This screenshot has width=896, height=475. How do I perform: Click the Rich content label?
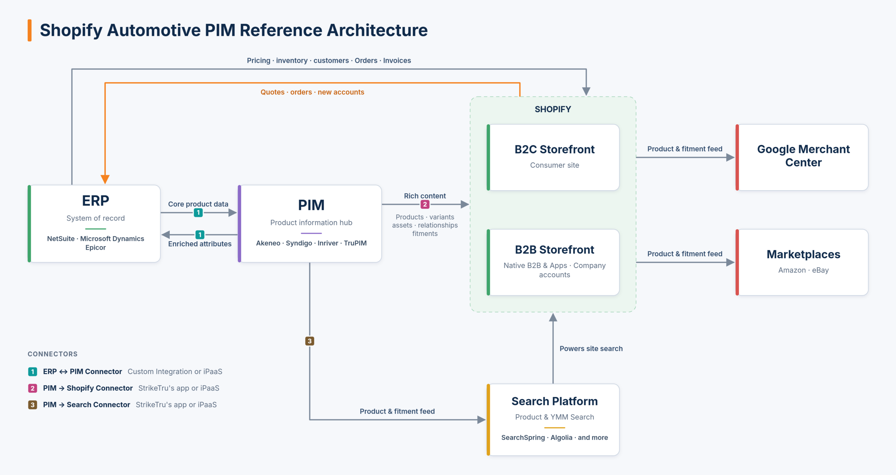[x=425, y=196]
